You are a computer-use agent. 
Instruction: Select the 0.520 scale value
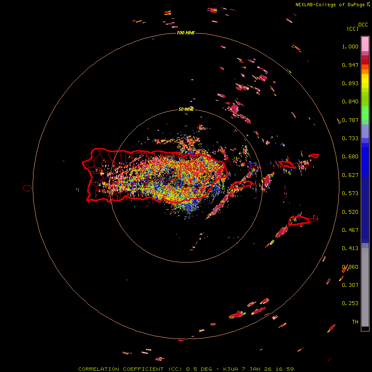pos(350,212)
